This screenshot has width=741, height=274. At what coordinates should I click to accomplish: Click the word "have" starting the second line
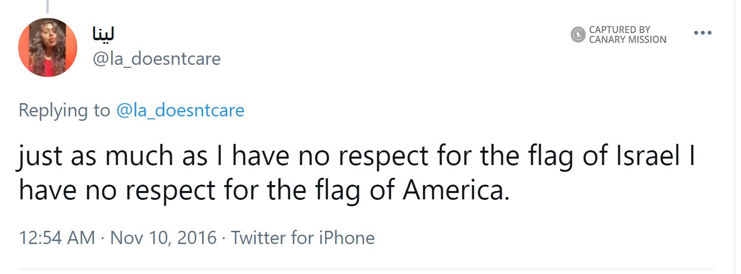coord(47,191)
